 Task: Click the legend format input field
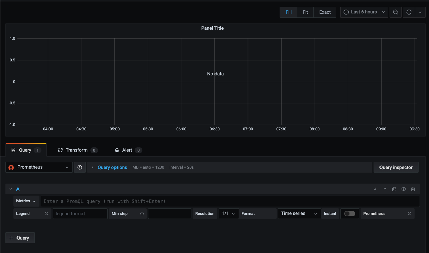[80, 214]
